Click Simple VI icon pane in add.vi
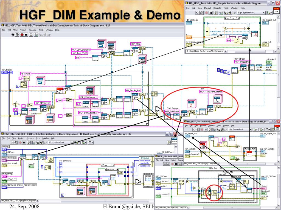This screenshot has height=210, width=281. point(276,10)
